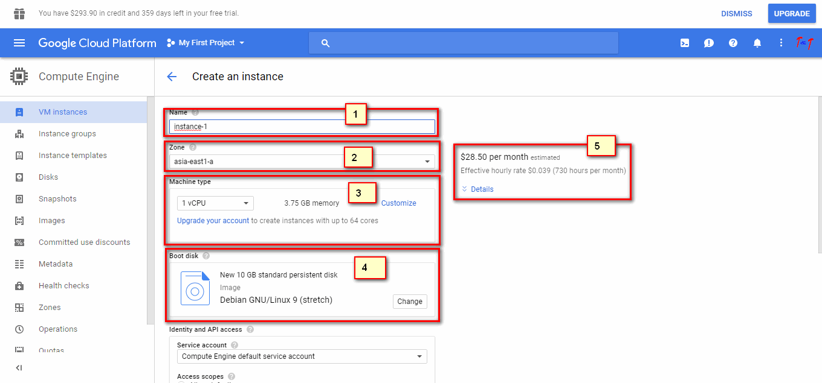822x383 pixels.
Task: Click the Zone help question icon
Action: pos(193,147)
